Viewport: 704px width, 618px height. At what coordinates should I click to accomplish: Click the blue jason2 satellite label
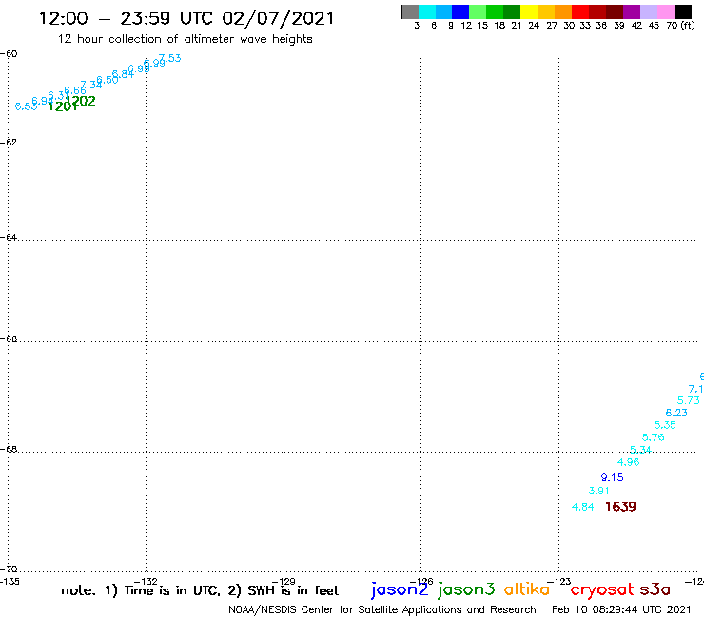click(400, 590)
